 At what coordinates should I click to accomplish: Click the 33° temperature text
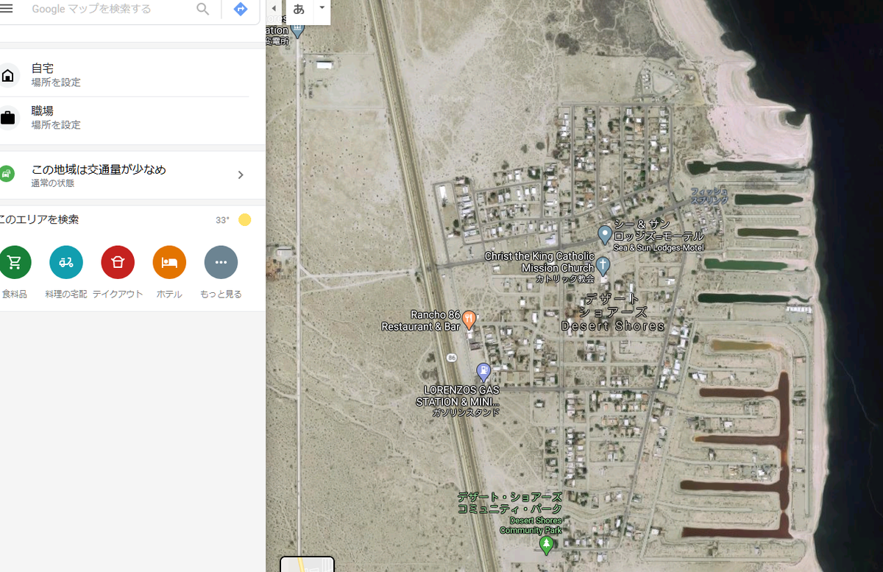click(x=222, y=220)
